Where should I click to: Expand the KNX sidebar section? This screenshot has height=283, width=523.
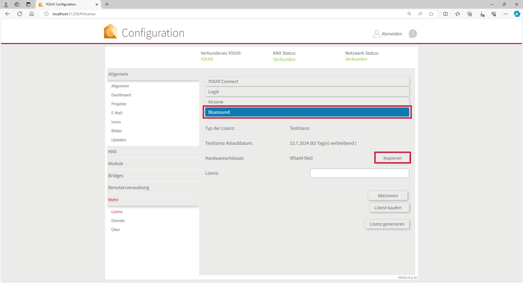112,152
